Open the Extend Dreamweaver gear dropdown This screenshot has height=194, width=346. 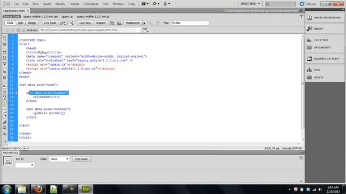point(156,4)
